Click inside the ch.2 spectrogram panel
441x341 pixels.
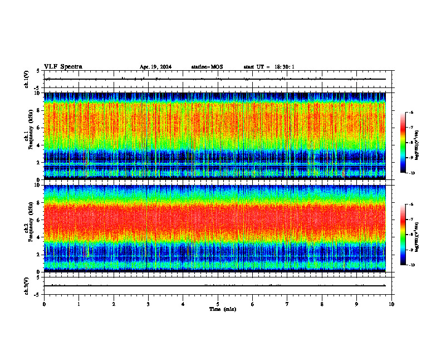point(215,228)
